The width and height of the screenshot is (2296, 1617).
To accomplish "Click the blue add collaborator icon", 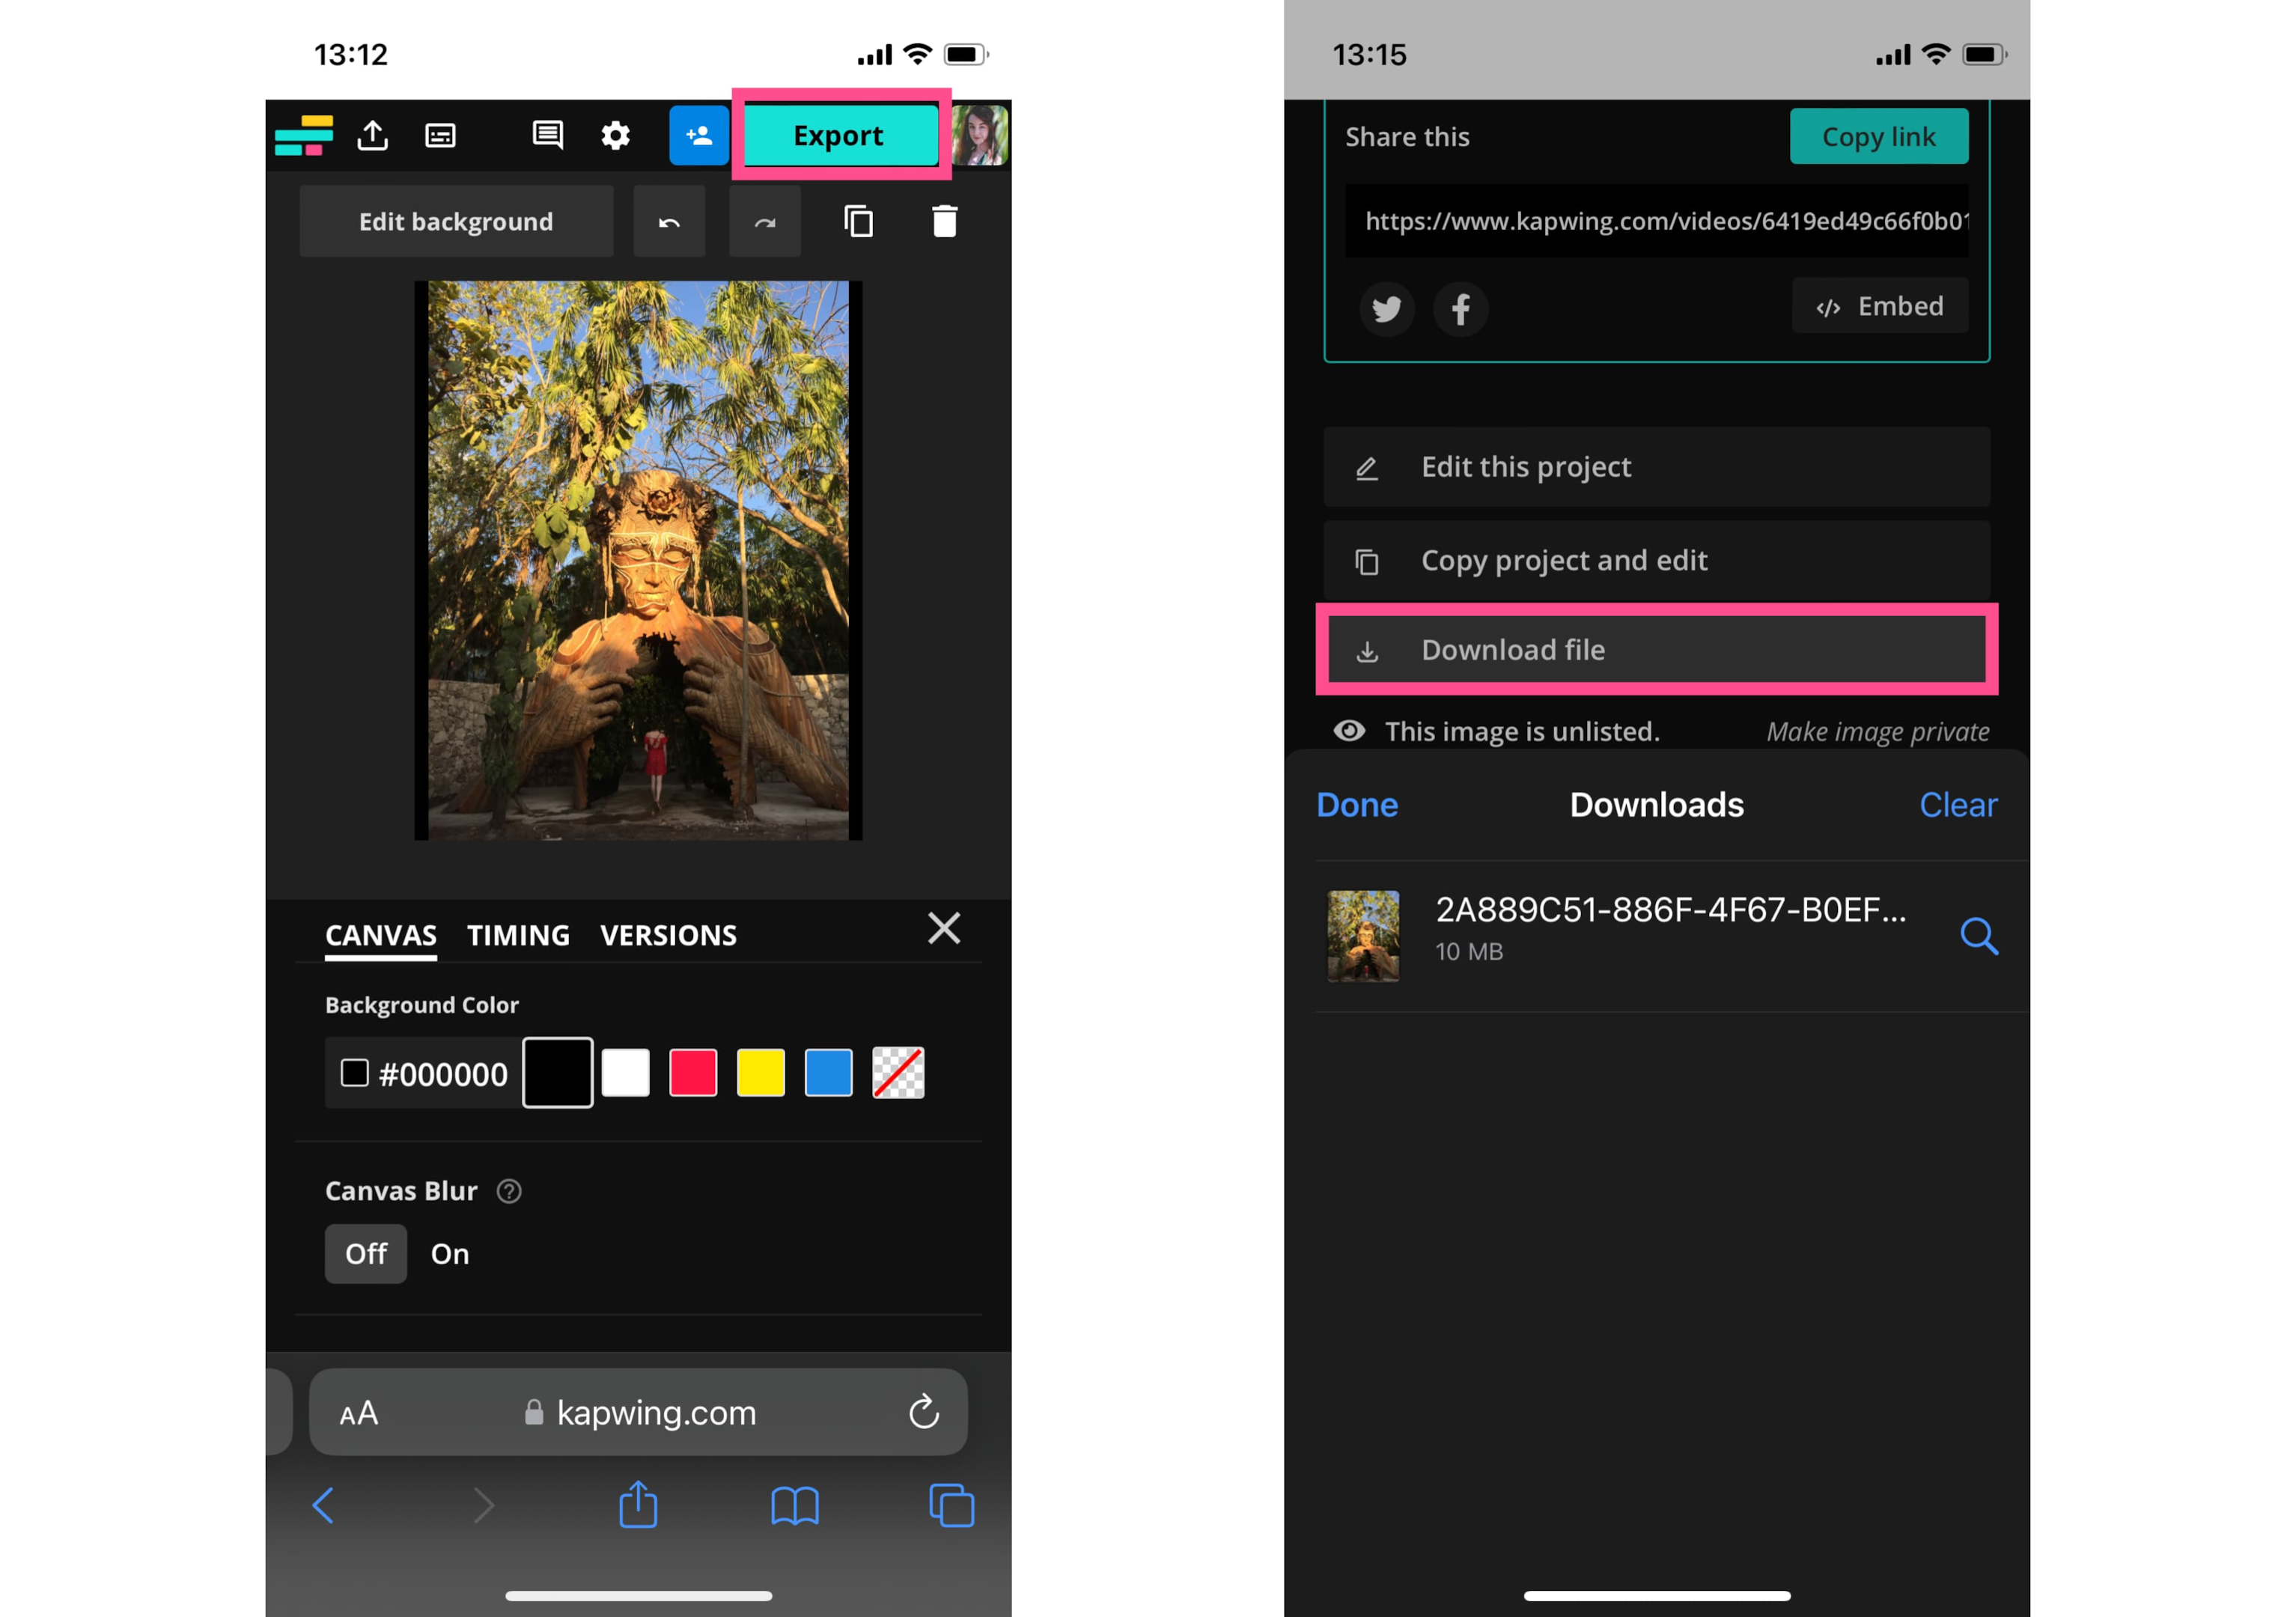I will point(699,135).
